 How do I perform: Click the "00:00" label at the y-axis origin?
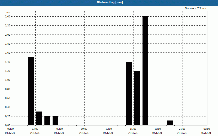[10, 129]
